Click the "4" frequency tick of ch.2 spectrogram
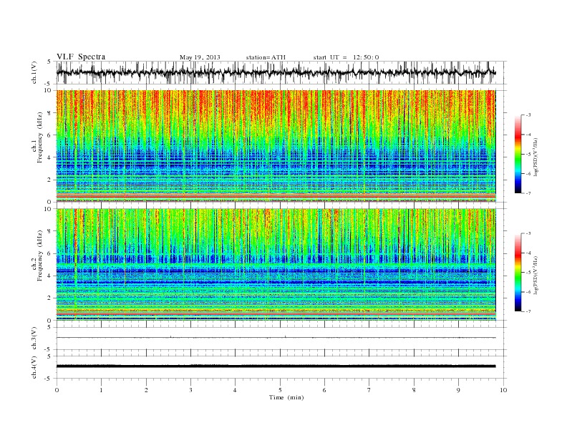Image resolution: width=567 pixels, height=438 pixels. [x=49, y=276]
